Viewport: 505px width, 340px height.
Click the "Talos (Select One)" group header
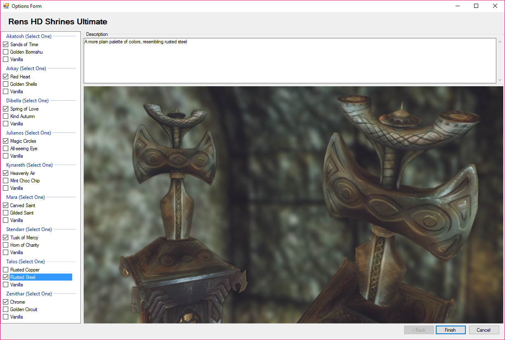(x=26, y=262)
